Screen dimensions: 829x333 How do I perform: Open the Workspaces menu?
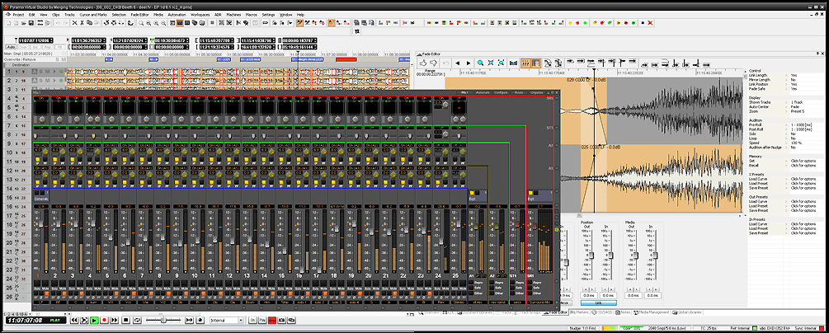pos(200,15)
